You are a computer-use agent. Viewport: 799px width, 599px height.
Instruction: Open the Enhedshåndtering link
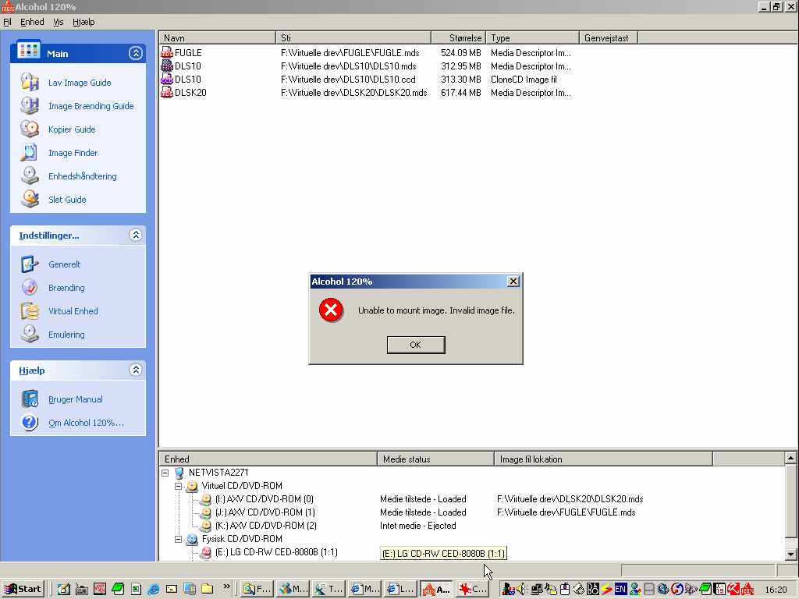coord(83,176)
